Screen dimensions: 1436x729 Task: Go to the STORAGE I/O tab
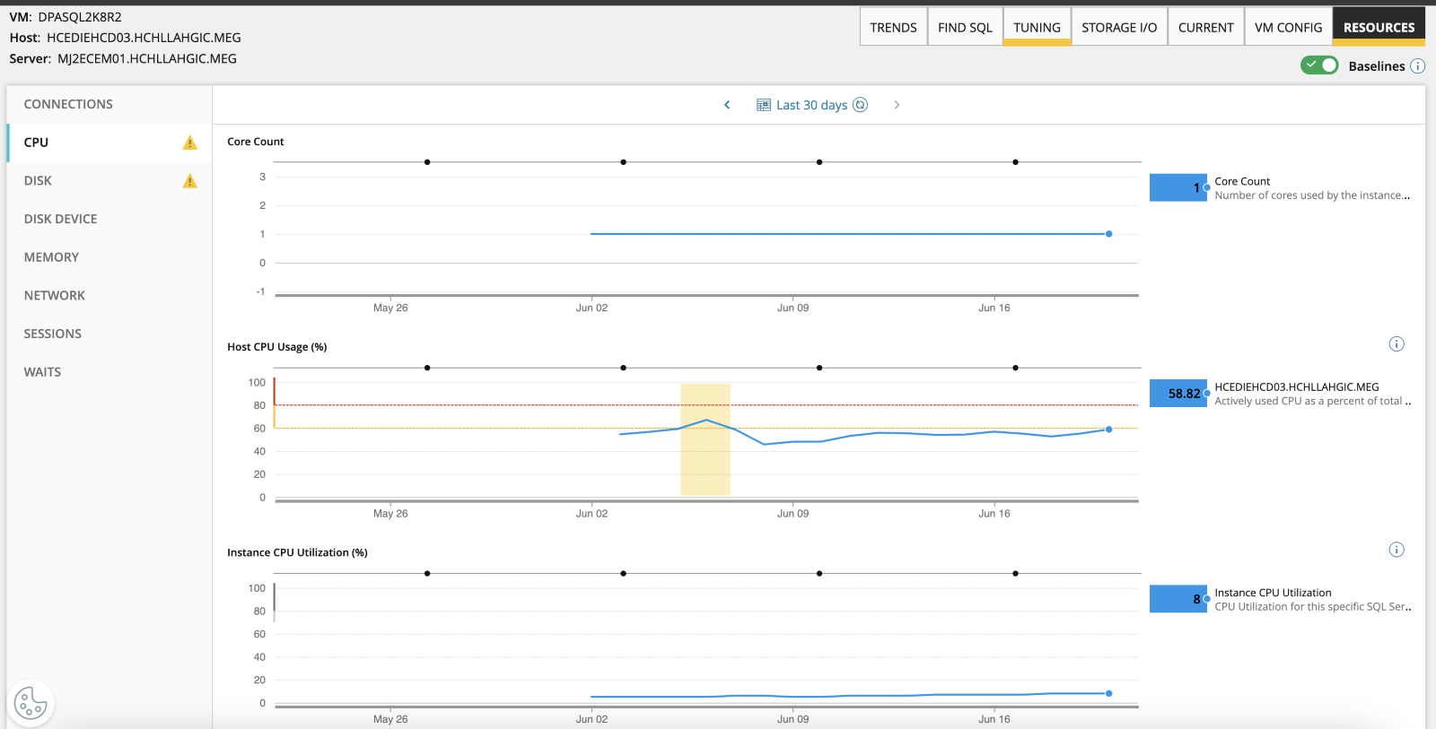1119,27
